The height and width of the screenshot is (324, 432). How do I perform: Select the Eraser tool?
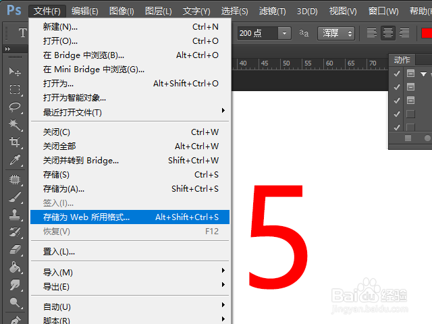click(15, 250)
